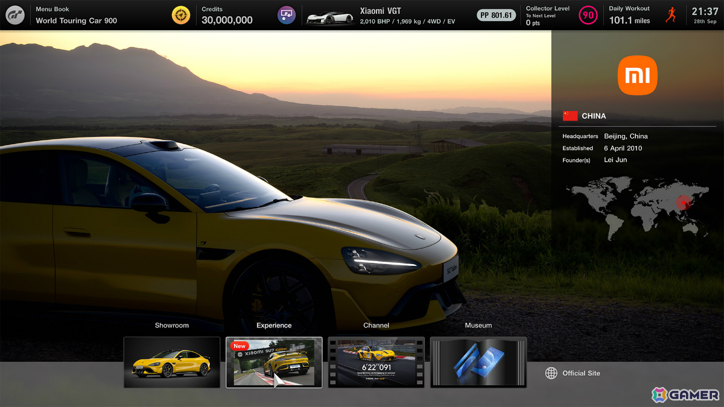Image resolution: width=724 pixels, height=407 pixels.
Task: Open the globe icon beside Official Site
Action: 551,373
